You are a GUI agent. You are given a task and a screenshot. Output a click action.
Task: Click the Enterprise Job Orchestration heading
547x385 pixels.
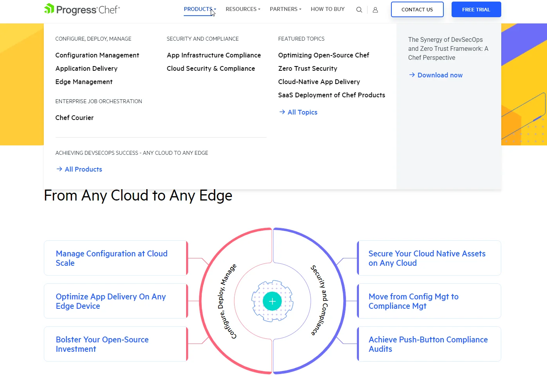(x=99, y=101)
